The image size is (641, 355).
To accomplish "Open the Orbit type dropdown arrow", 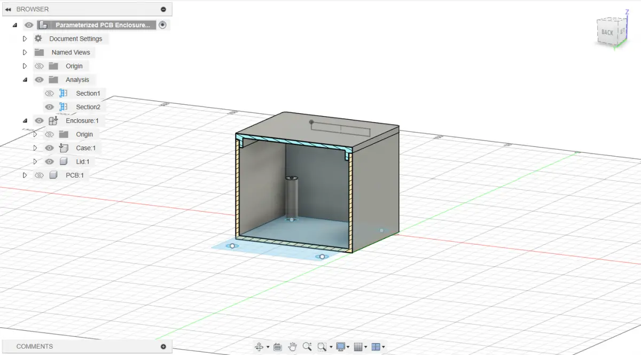I will coord(268,347).
